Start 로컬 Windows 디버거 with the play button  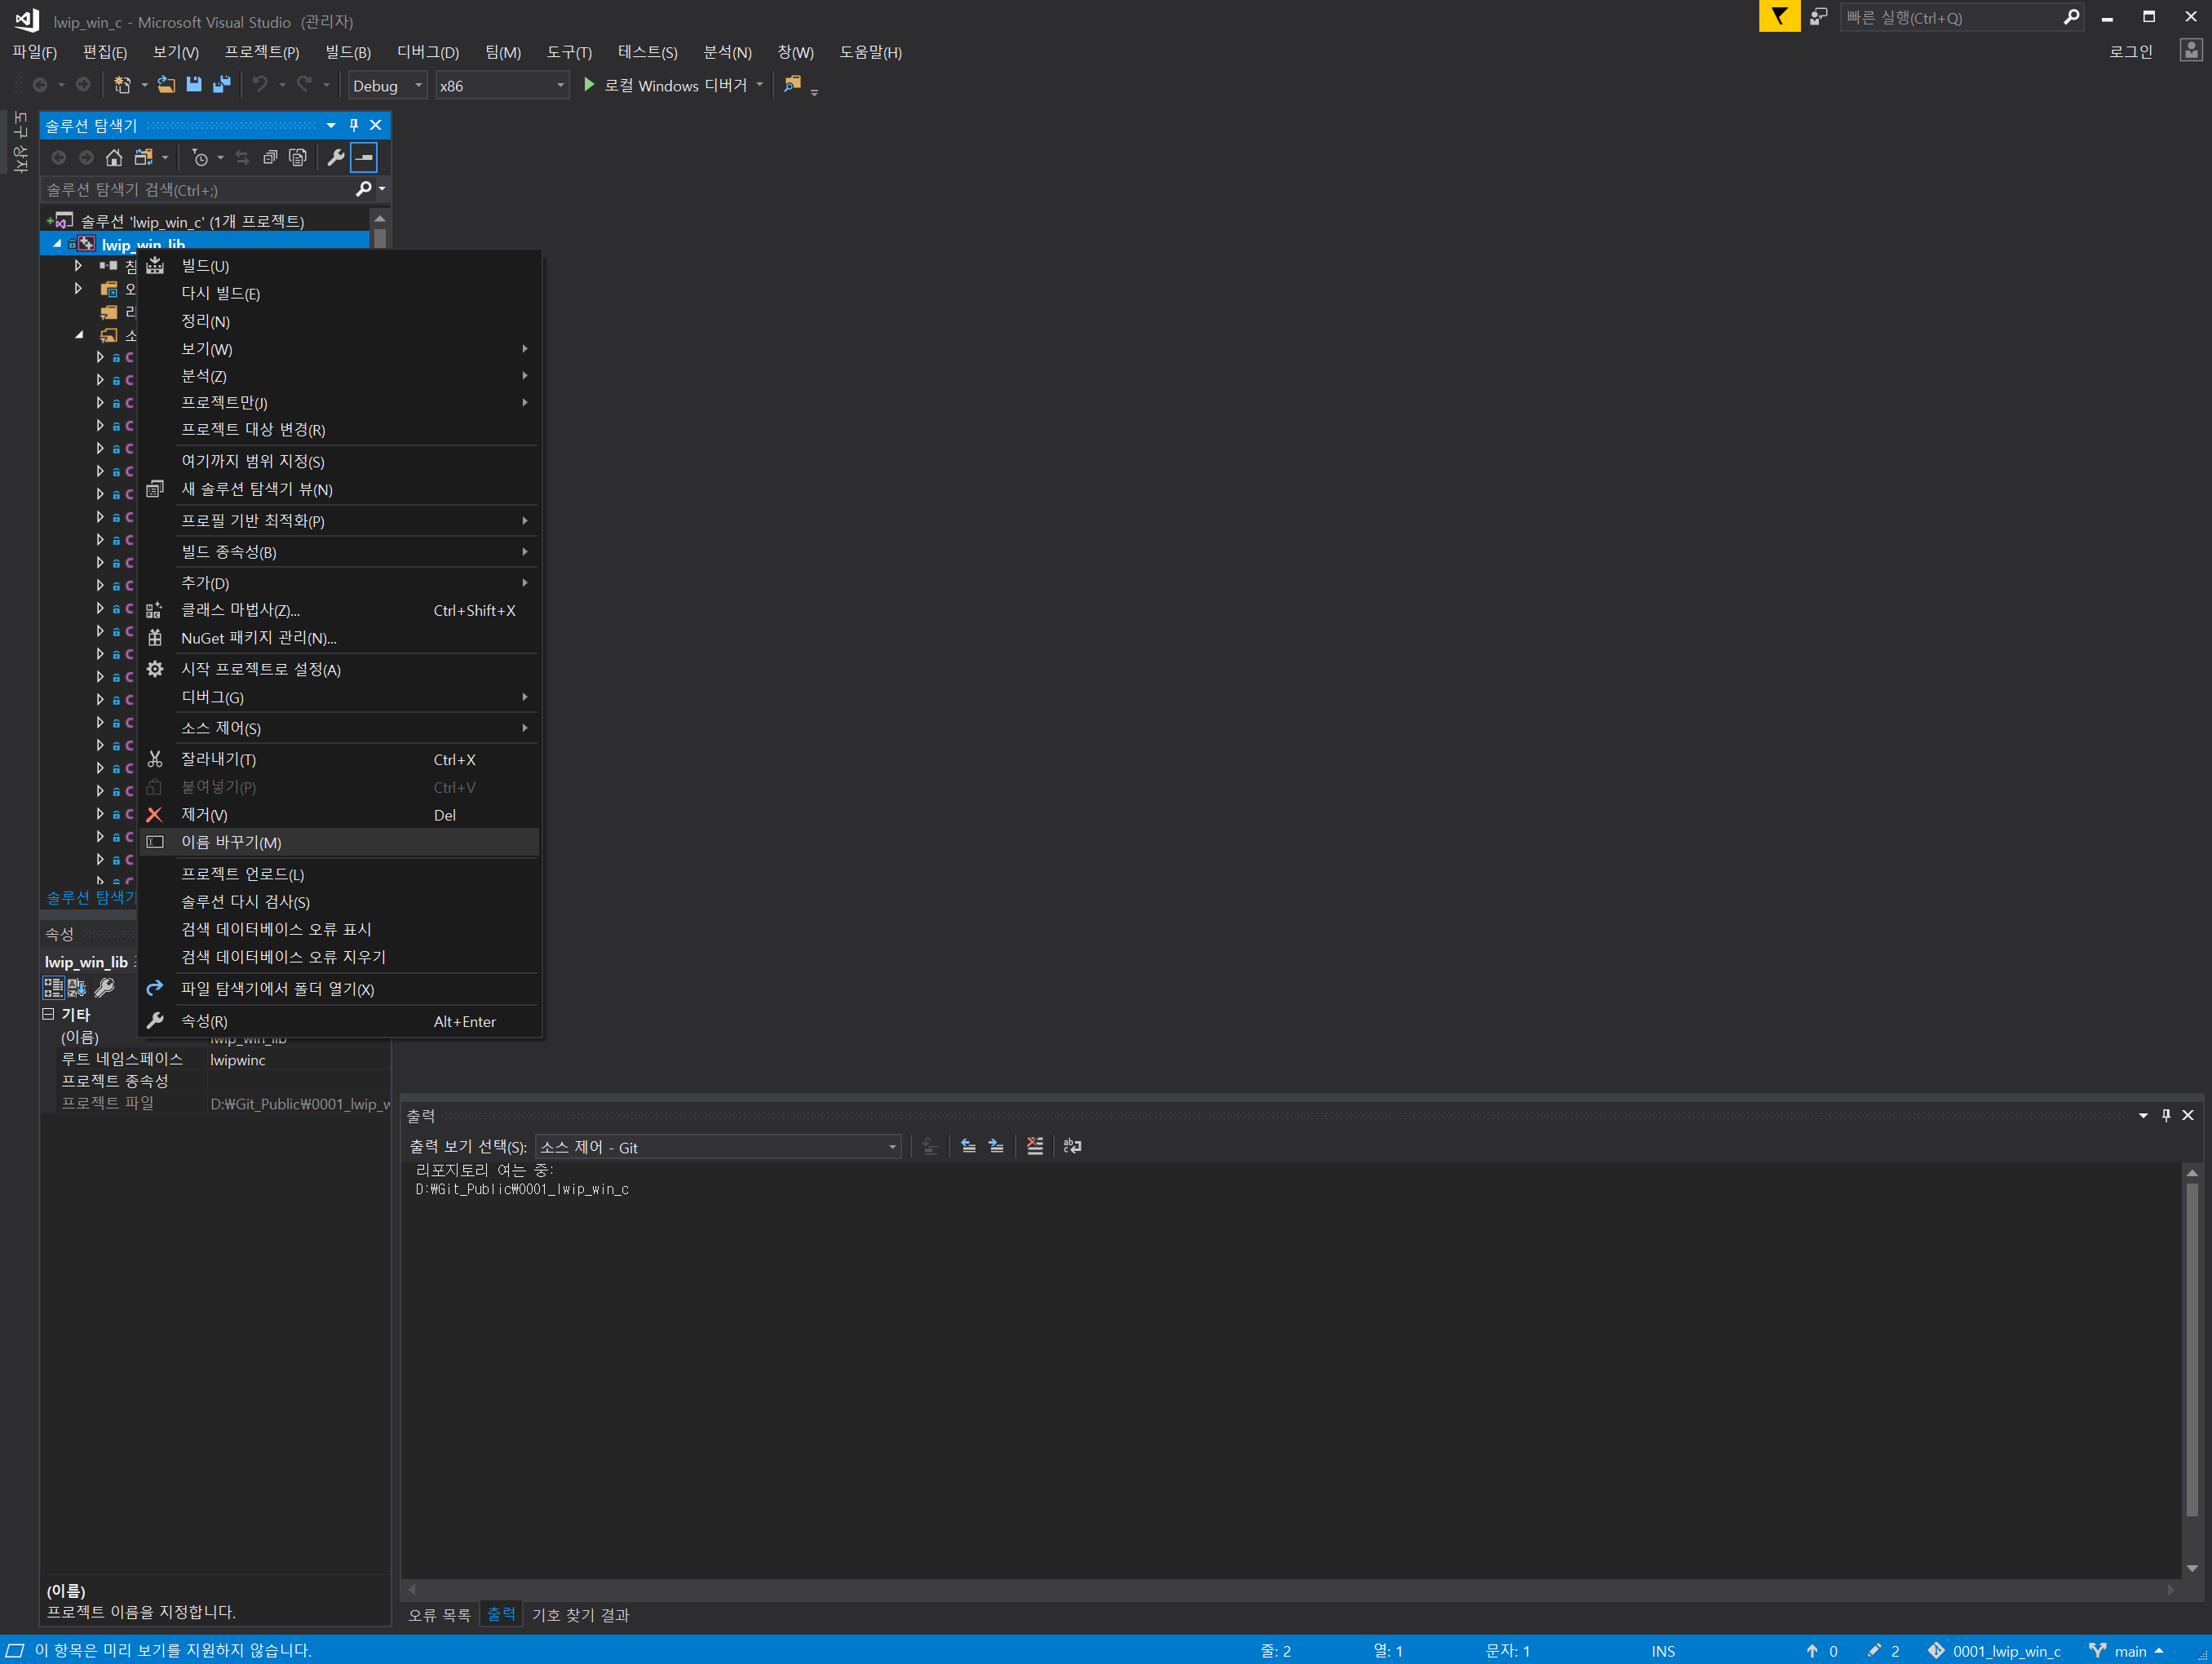(x=589, y=85)
